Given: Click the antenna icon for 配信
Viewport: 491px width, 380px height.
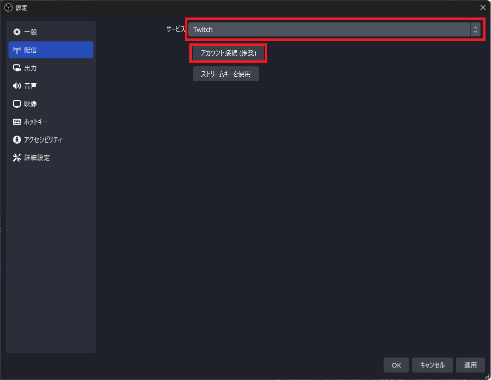Looking at the screenshot, I should coord(17,50).
